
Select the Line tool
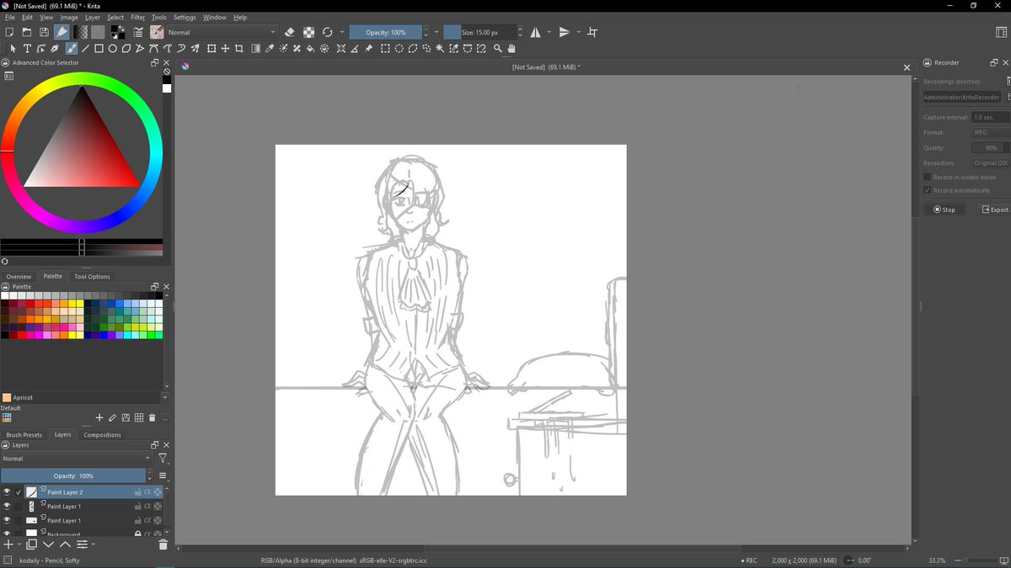(85, 49)
